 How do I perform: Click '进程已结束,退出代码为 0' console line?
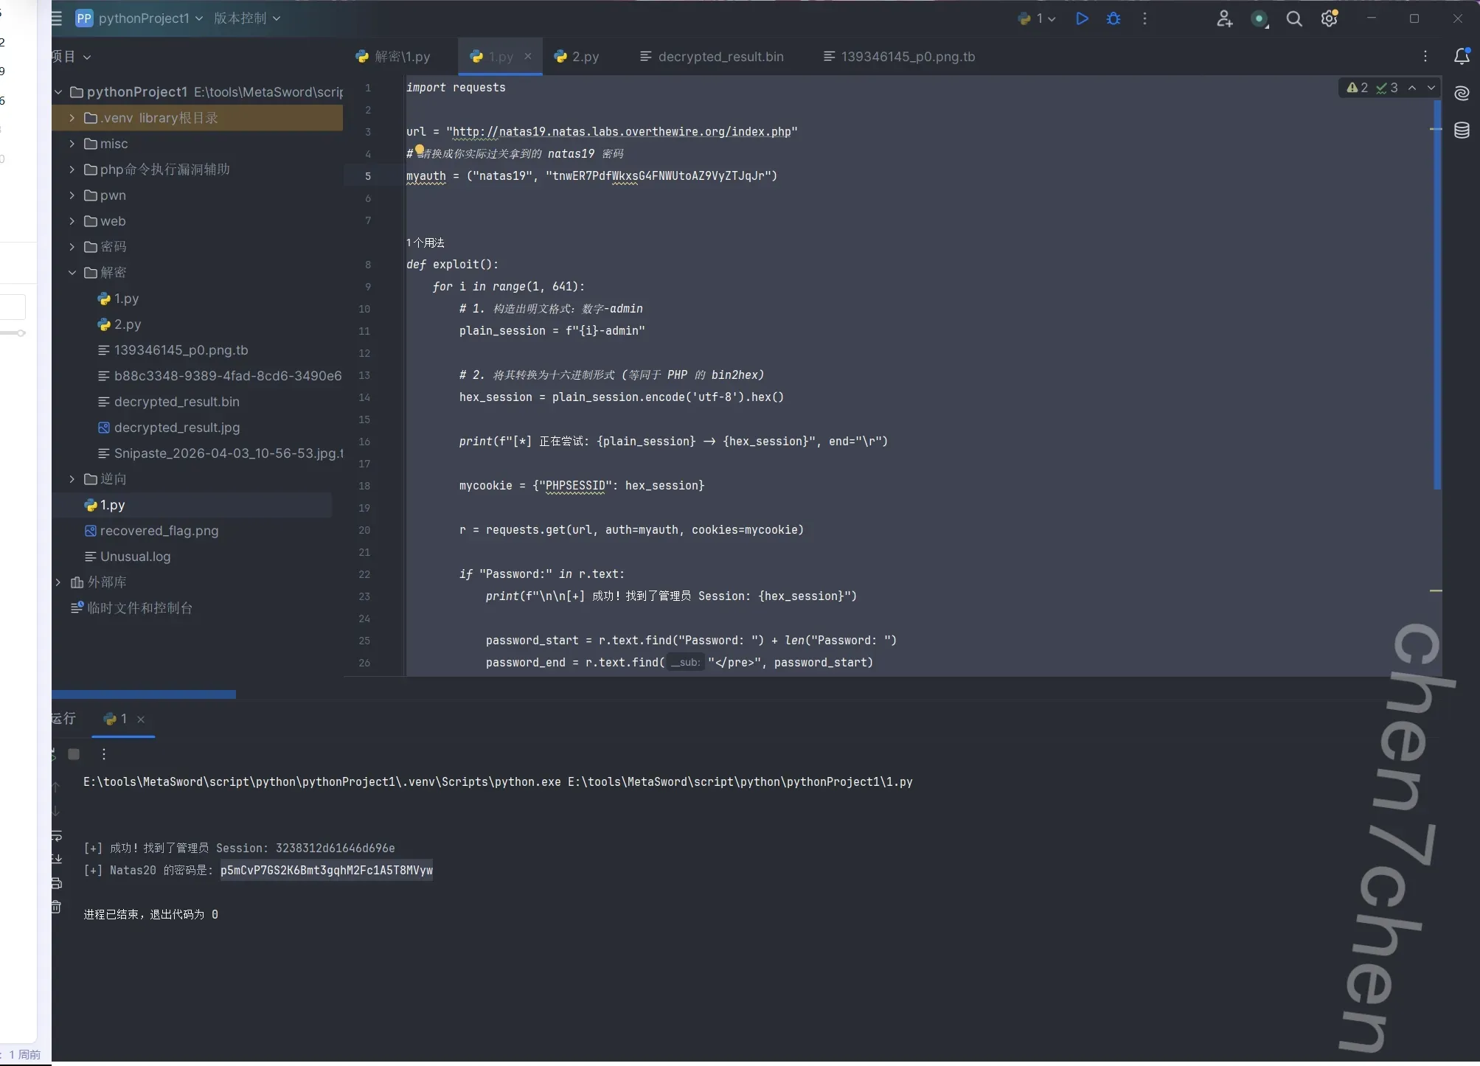click(151, 915)
